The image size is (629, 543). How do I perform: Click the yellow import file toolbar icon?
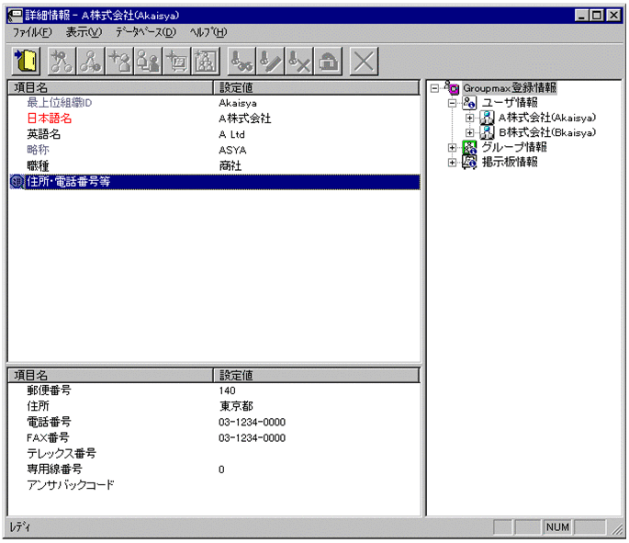pos(26,62)
